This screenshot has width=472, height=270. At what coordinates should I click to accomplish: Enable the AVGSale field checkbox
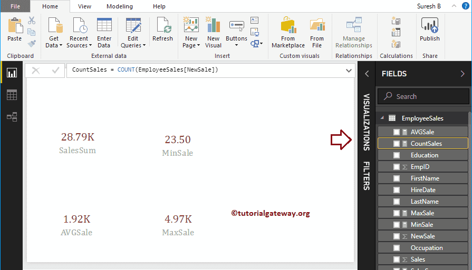click(396, 132)
